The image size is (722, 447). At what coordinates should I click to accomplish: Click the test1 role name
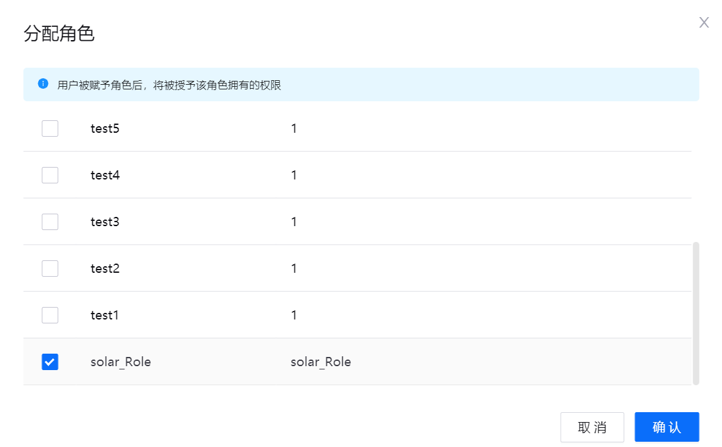105,315
